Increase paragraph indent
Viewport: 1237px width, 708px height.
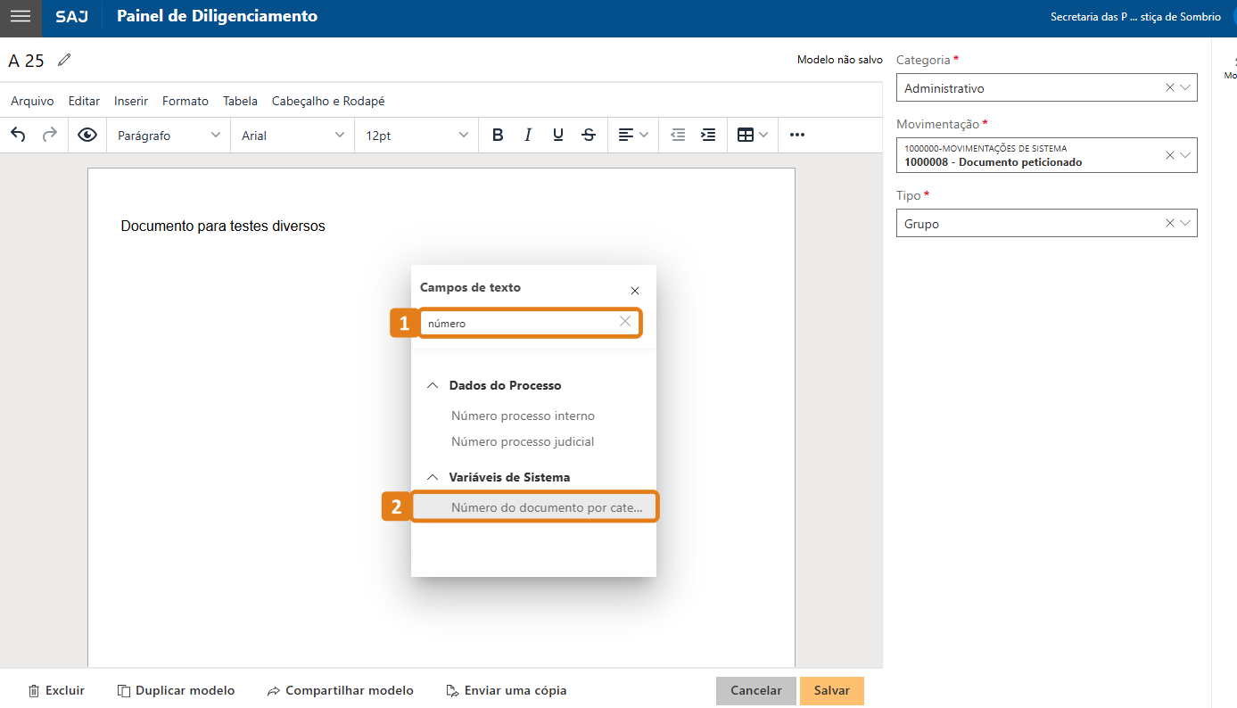[708, 135]
